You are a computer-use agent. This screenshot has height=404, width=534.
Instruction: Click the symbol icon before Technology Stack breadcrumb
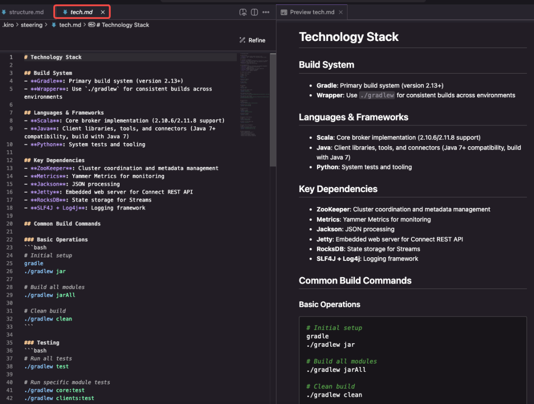[91, 25]
